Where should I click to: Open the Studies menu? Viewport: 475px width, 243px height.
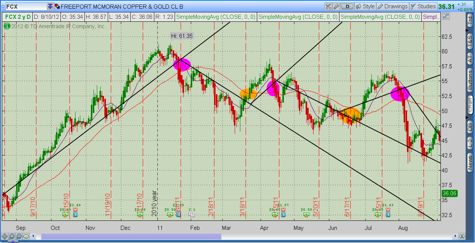[423, 6]
